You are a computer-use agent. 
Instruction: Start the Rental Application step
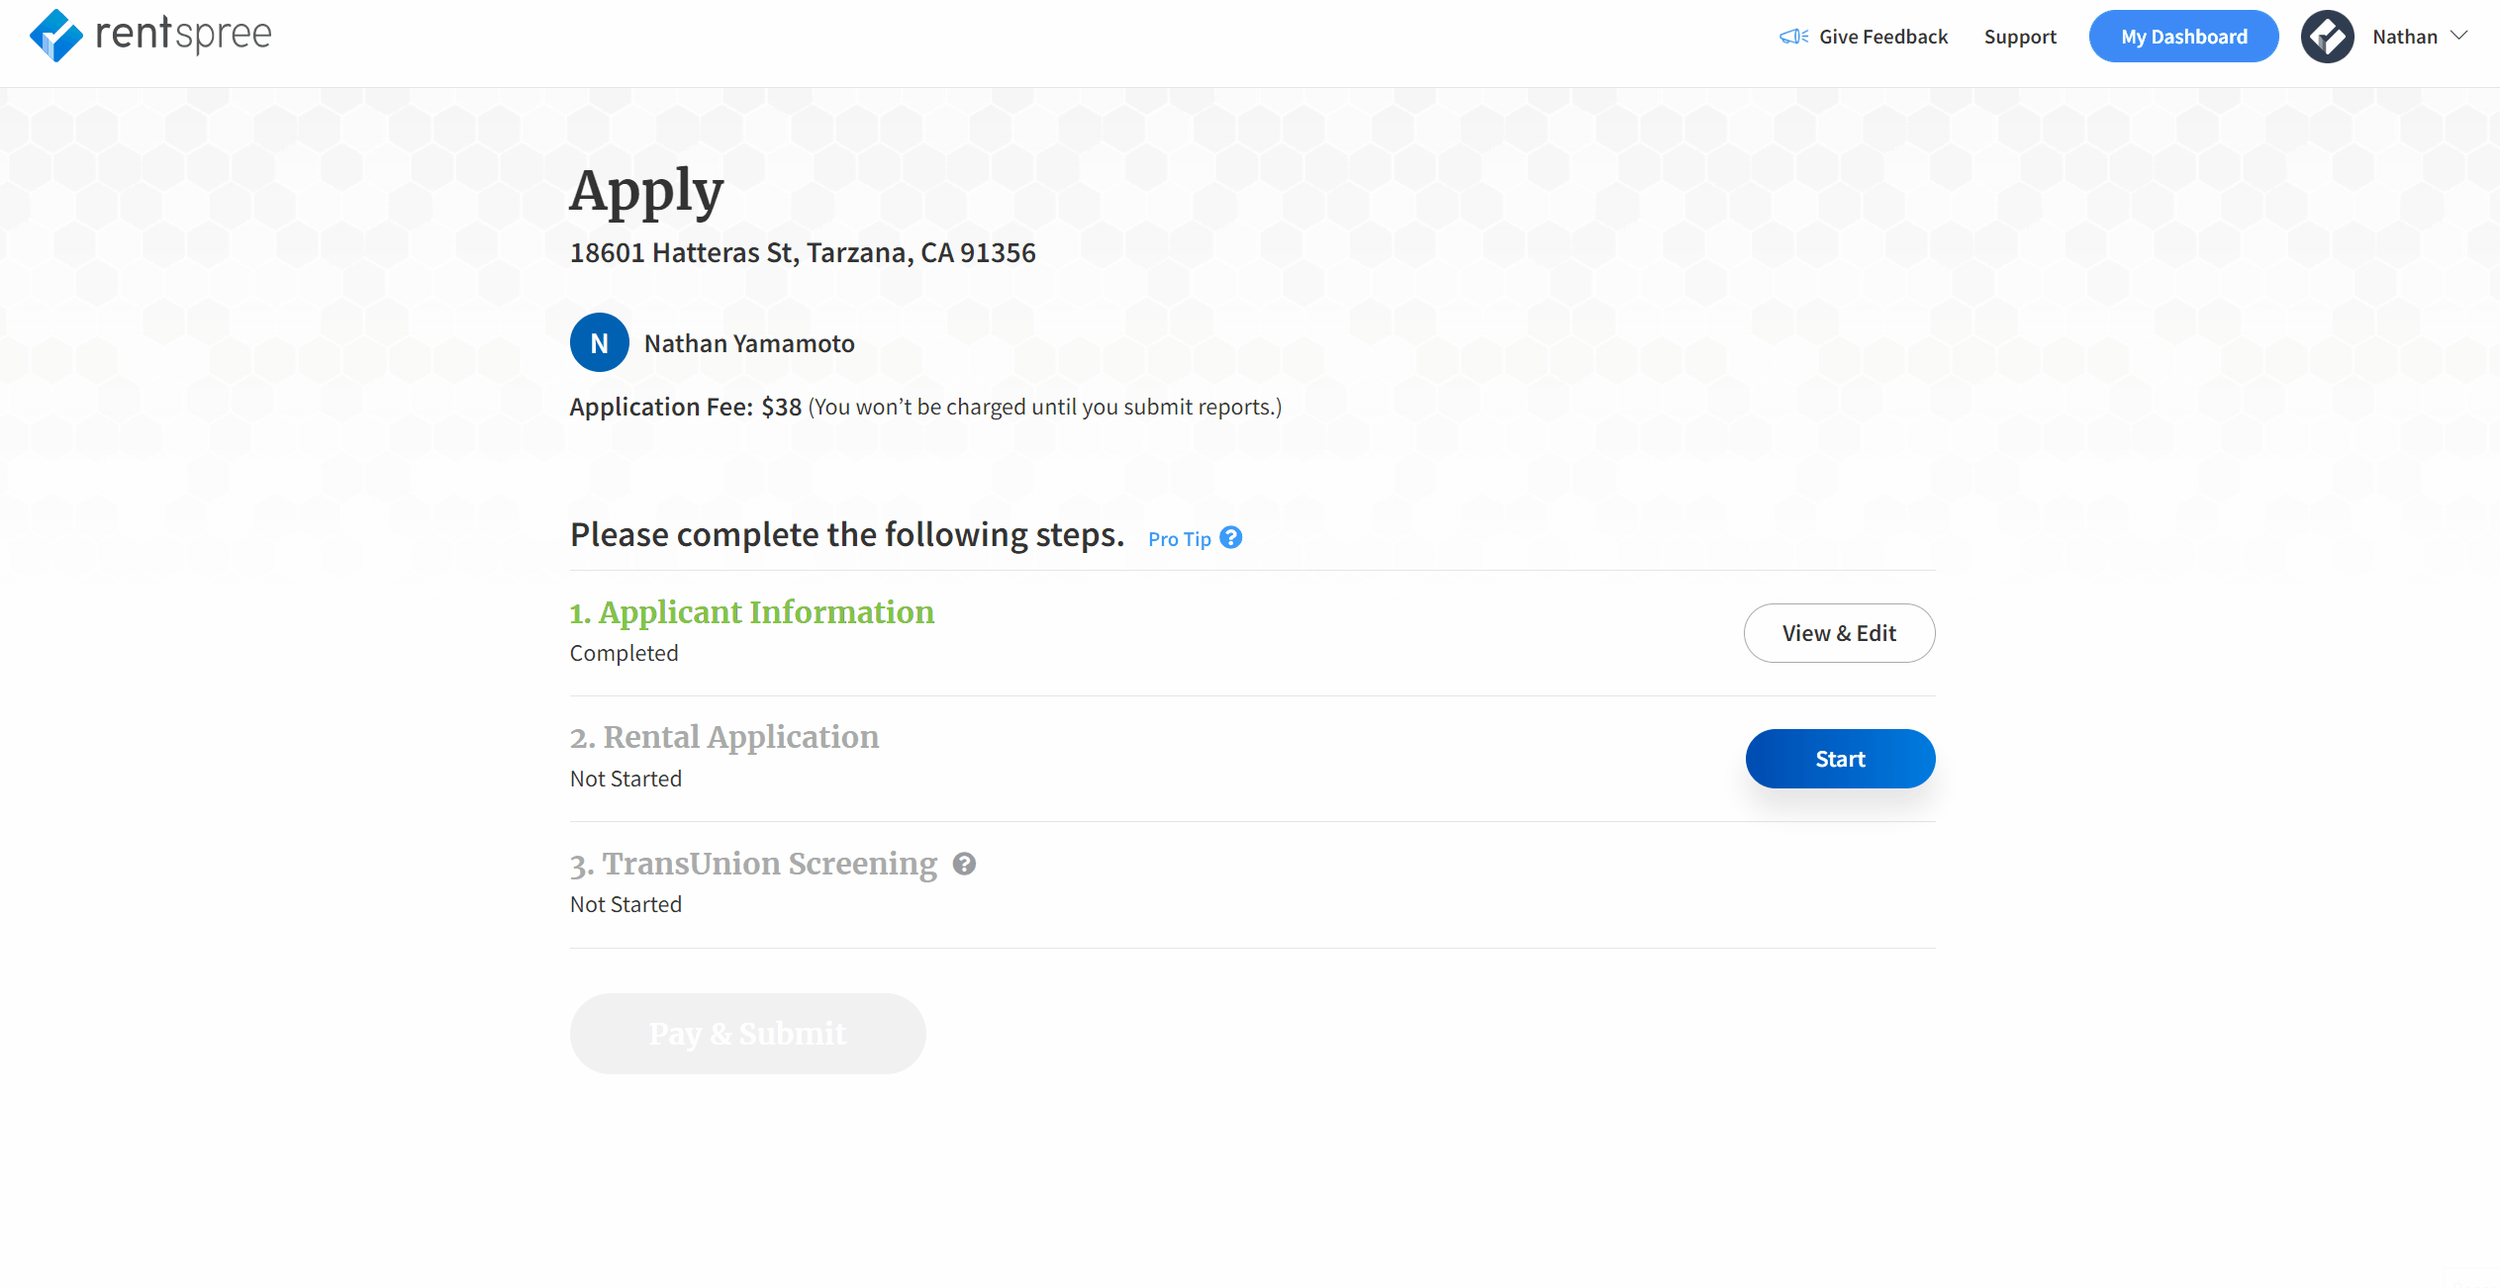(x=1839, y=758)
